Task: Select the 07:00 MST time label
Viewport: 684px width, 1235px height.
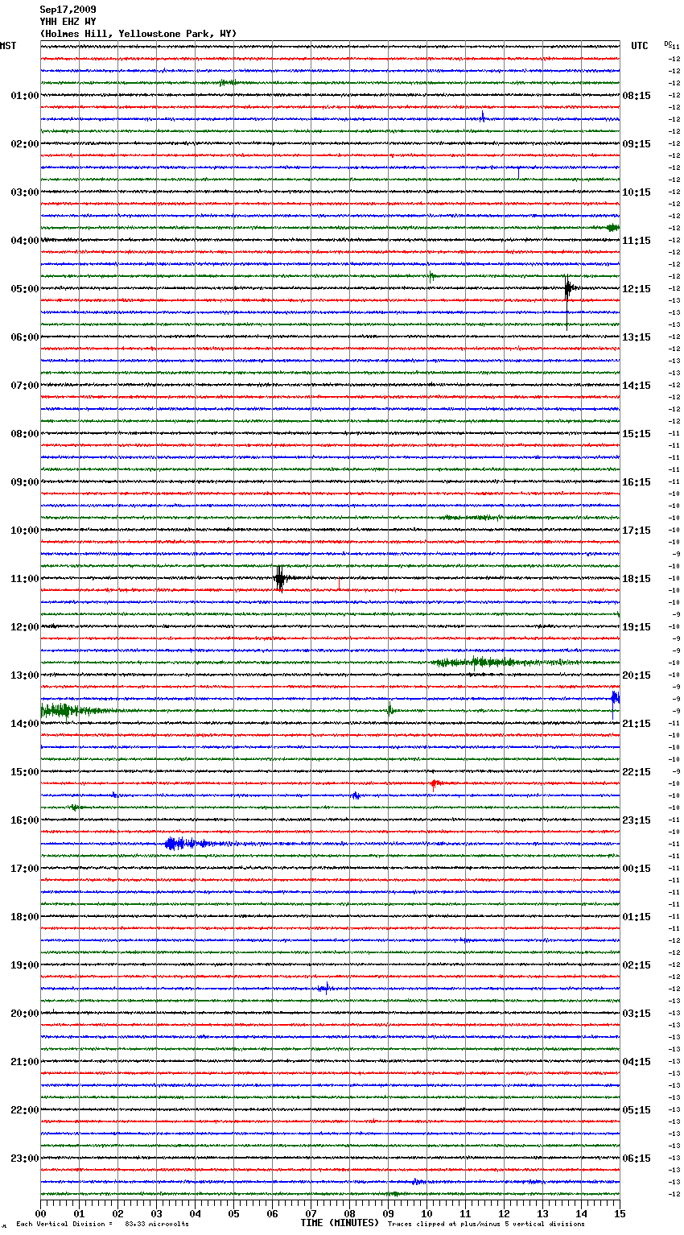Action: point(25,386)
